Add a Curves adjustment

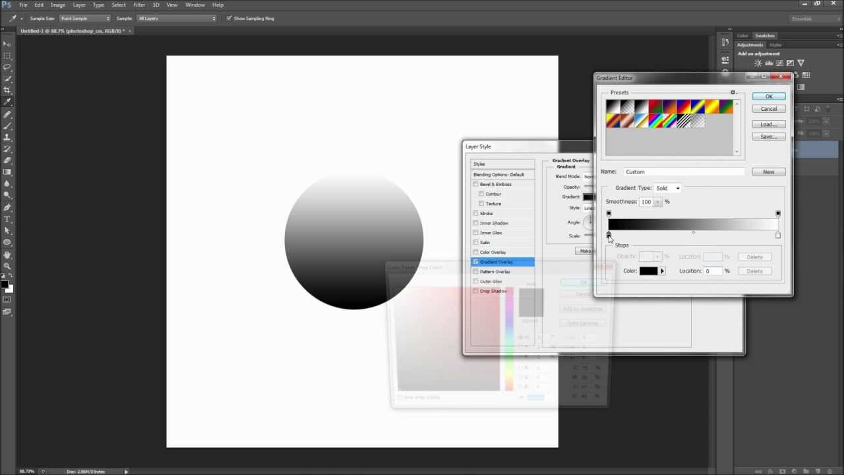(780, 63)
